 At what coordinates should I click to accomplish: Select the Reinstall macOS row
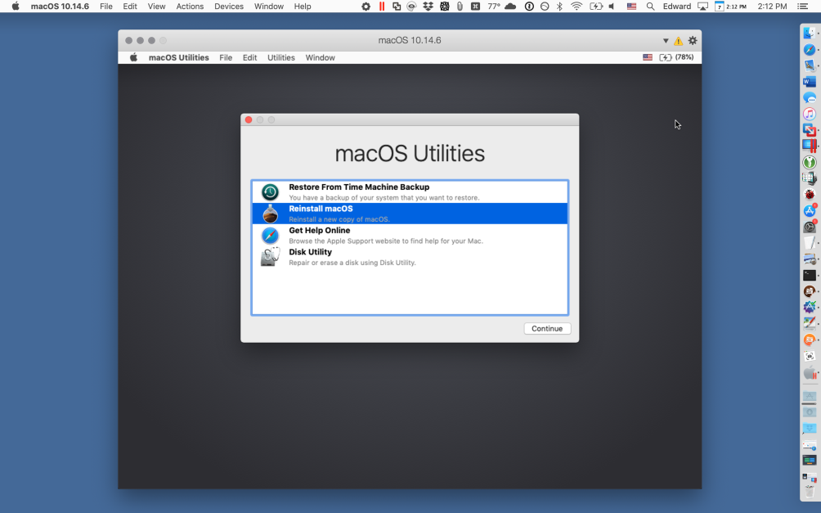coord(410,214)
